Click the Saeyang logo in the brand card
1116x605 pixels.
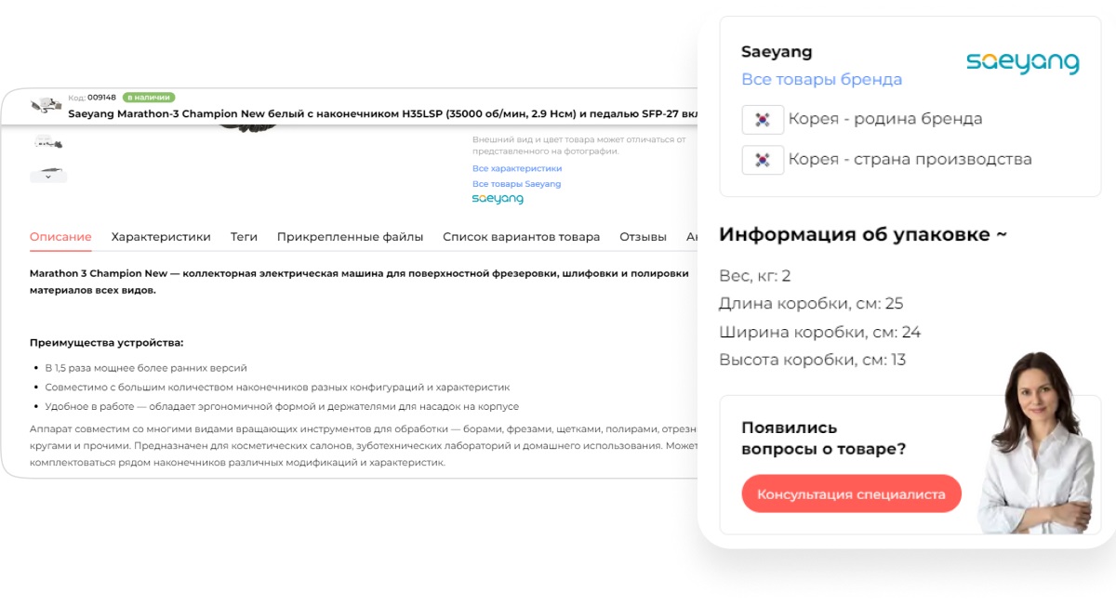click(x=1022, y=63)
